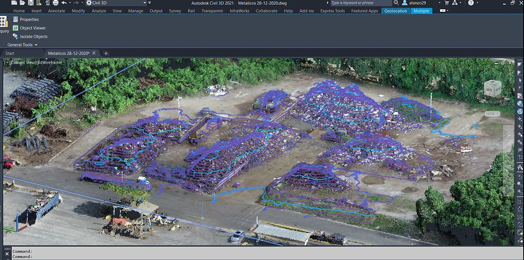Viewport: 524px width, 260px height.
Task: Click the alanzo29 user account icon
Action: (x=405, y=3)
